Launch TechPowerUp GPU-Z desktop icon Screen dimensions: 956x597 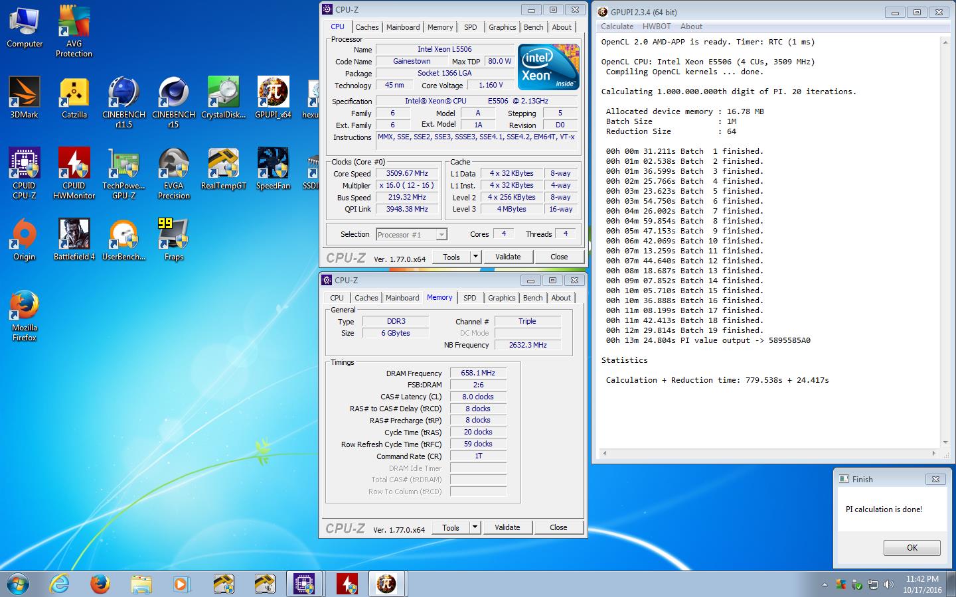tap(123, 173)
